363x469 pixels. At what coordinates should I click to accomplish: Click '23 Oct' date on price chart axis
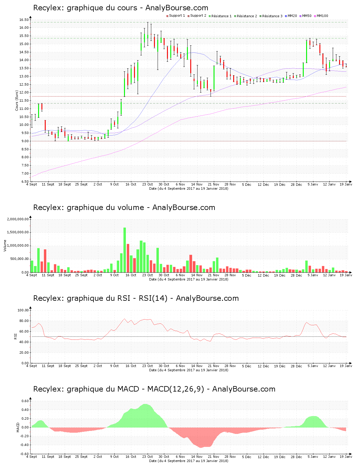click(148, 184)
